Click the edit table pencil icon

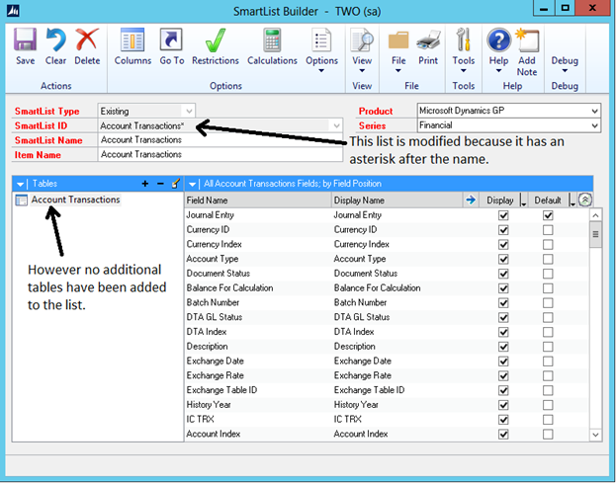[176, 184]
